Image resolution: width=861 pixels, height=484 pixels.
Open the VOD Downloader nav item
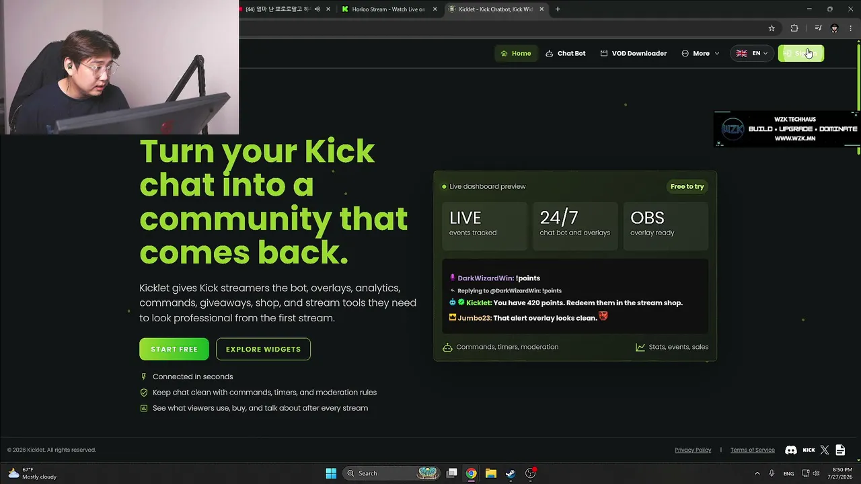tap(633, 53)
